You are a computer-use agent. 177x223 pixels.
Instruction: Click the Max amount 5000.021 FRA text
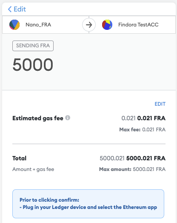[132, 169]
